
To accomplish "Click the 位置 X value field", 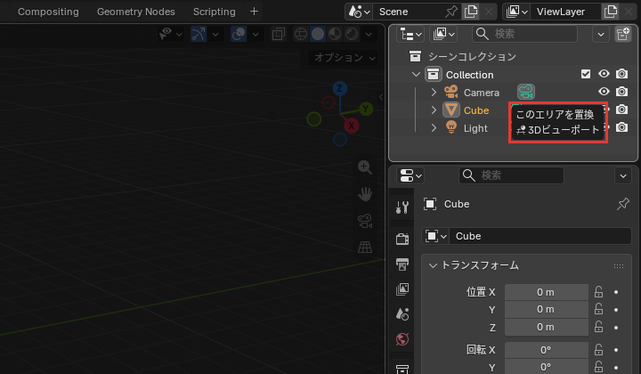I will point(546,292).
